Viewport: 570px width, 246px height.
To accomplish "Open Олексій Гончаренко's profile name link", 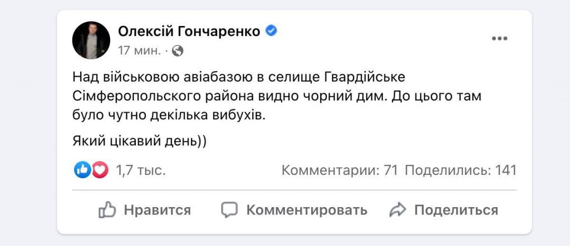I will [x=189, y=32].
